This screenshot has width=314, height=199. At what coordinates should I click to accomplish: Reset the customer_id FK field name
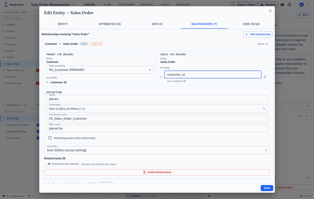265,77
